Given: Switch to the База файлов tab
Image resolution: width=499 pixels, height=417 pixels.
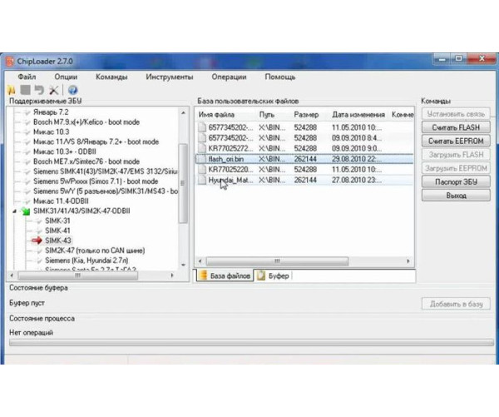Looking at the screenshot, I should click(x=227, y=276).
